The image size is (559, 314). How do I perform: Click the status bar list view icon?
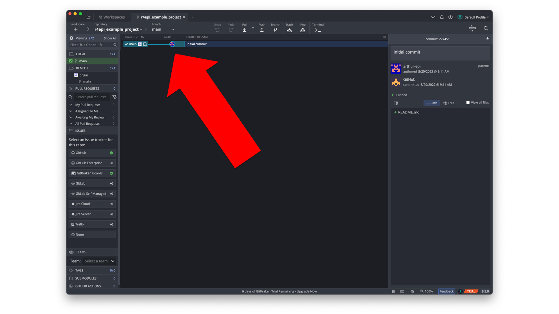click(x=394, y=291)
